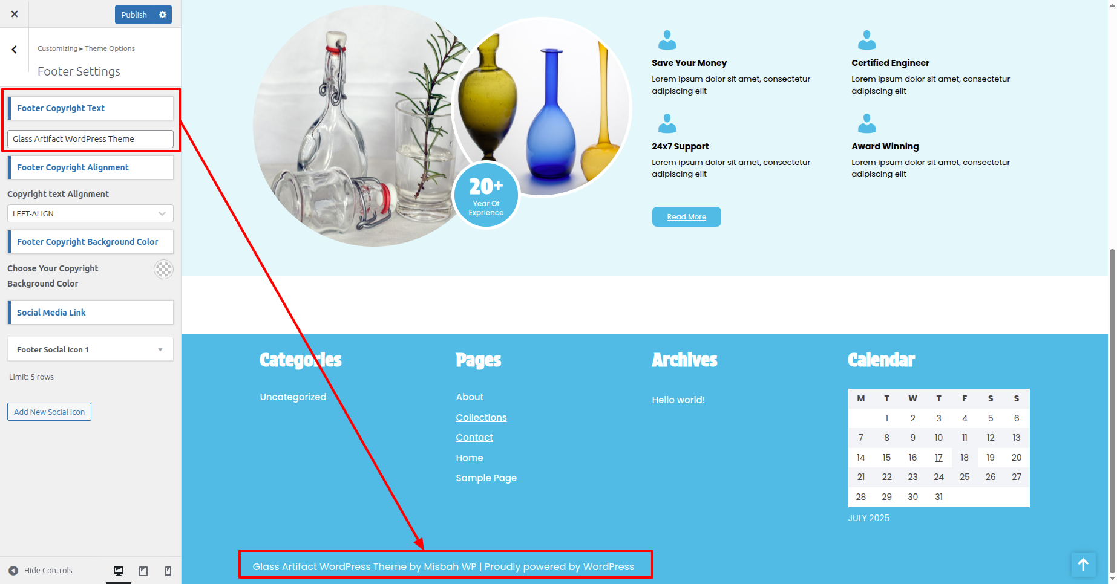Screen dimensions: 1117x584
Task: Open publish settings gear icon
Action: click(163, 15)
